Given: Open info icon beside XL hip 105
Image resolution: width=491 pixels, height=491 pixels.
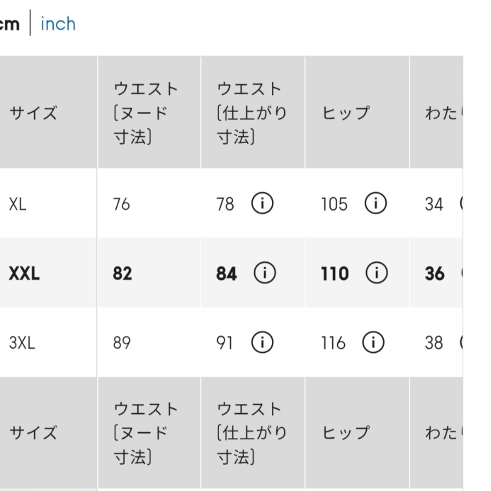Looking at the screenshot, I should click(x=376, y=203).
